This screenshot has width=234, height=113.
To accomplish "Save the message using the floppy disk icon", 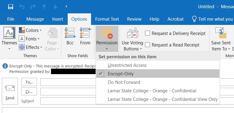I will click(x=11, y=7).
